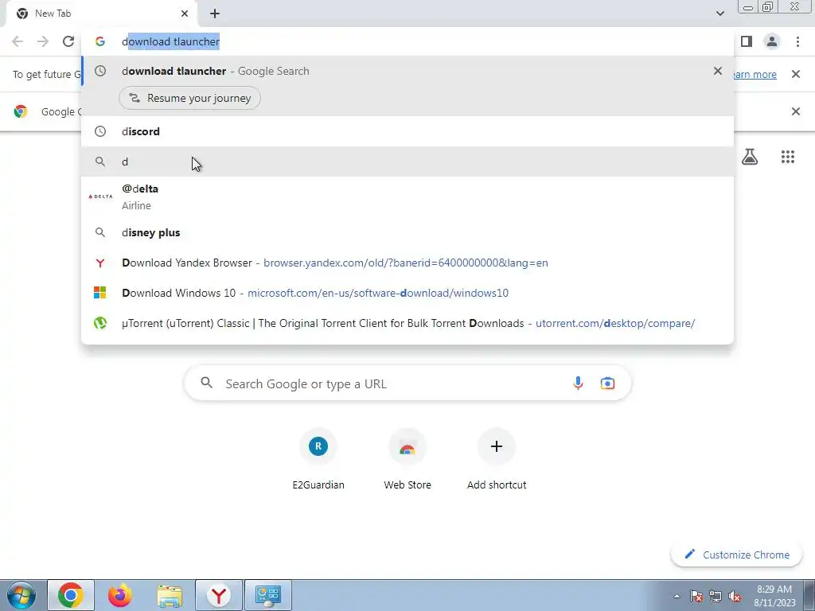Screen dimensions: 815x611
Task: Click the network tray icon
Action: tap(716, 597)
